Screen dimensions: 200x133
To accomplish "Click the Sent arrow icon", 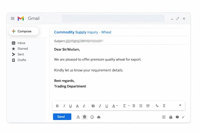I will tap(14, 54).
